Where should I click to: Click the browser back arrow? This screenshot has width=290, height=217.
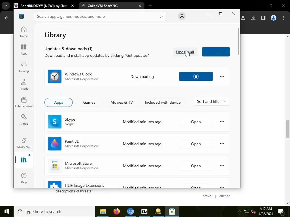6,18
